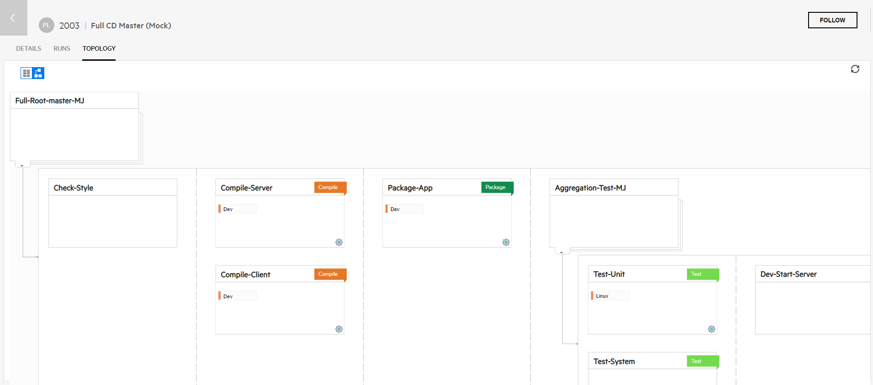Open the Compile-Server gear settings icon
This screenshot has height=385, width=873.
[x=339, y=242]
